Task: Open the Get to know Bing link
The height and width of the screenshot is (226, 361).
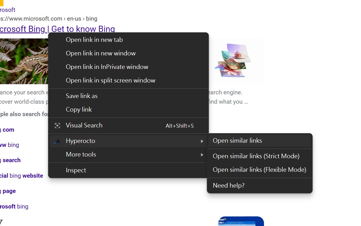Action: tap(57, 29)
